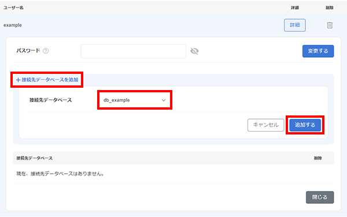Open the password help question-mark icon
This screenshot has width=347, height=217.
click(x=46, y=51)
